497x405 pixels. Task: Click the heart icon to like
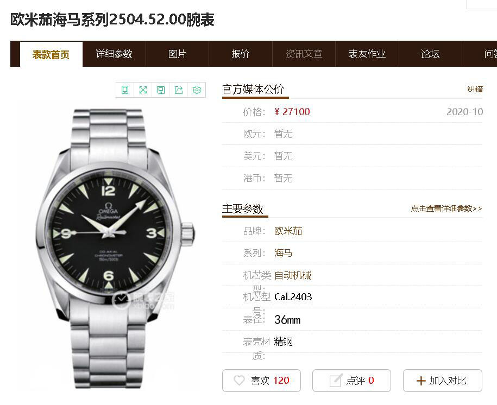239,380
